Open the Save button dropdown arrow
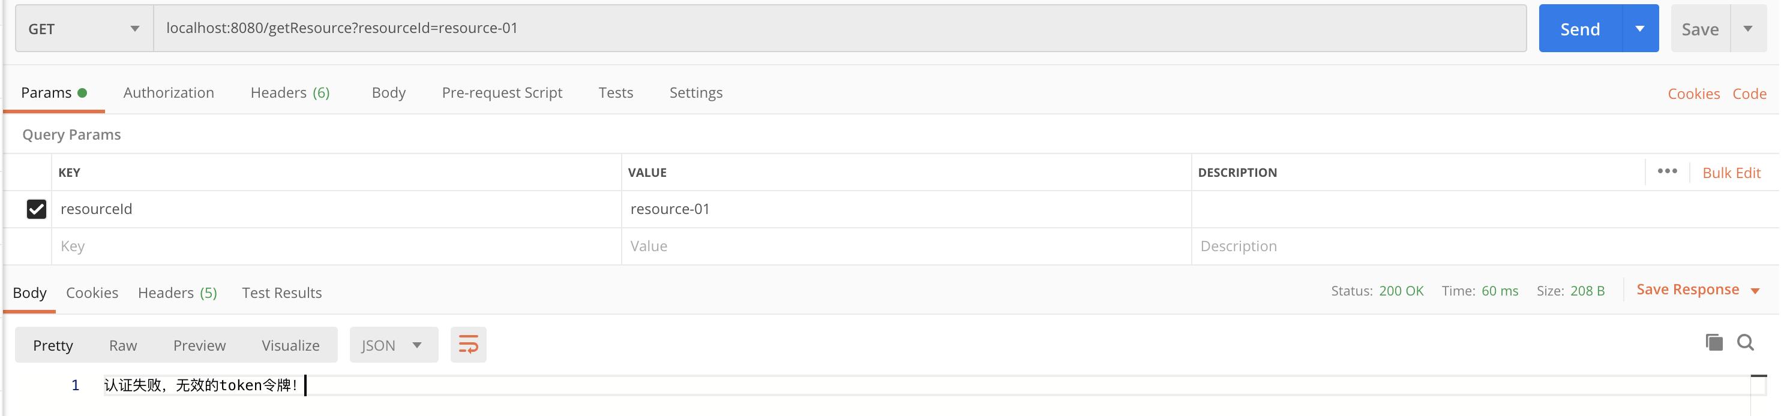The width and height of the screenshot is (1781, 416). click(x=1748, y=29)
